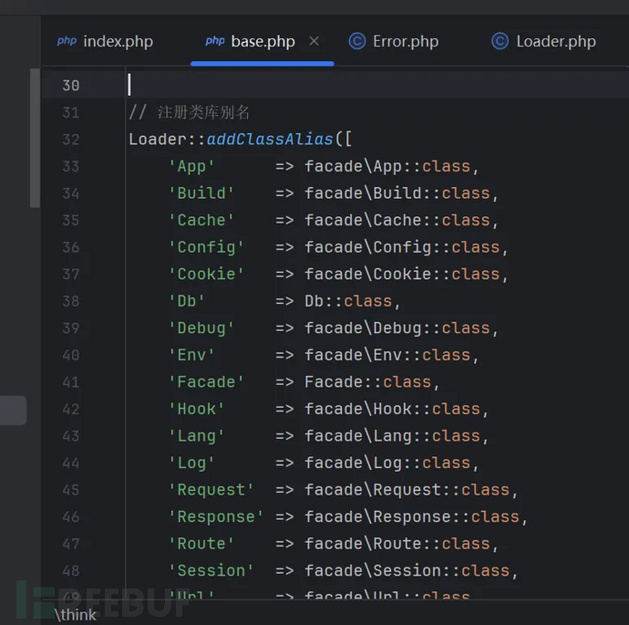
Task: Switch to the index.php tab
Action: (x=118, y=42)
